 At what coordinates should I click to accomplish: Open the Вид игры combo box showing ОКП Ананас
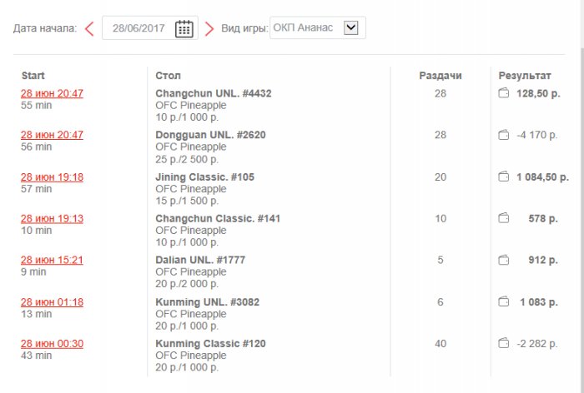pyautogui.click(x=318, y=27)
